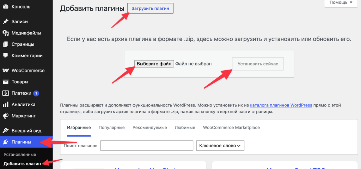Focus the Поиск плагинов search field

tap(147, 145)
